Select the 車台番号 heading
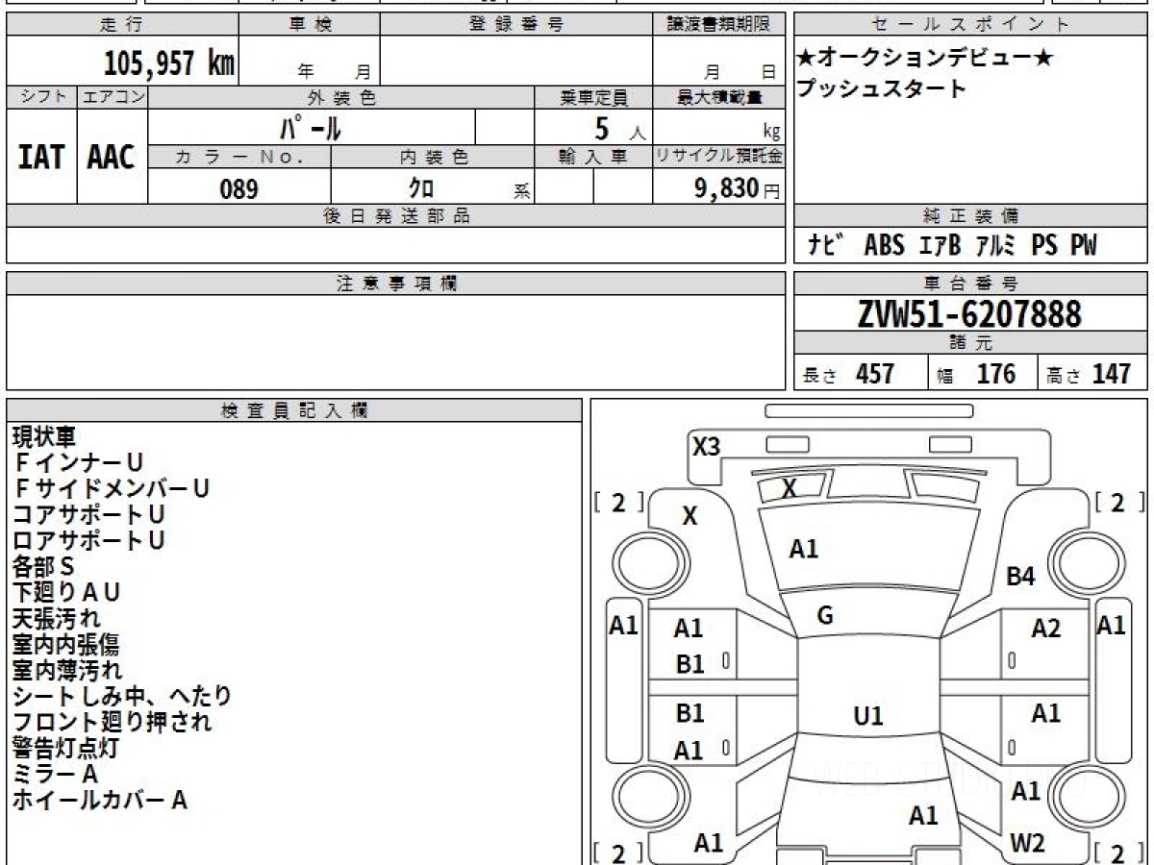Viewport: 1154px width, 865px height. 971,284
